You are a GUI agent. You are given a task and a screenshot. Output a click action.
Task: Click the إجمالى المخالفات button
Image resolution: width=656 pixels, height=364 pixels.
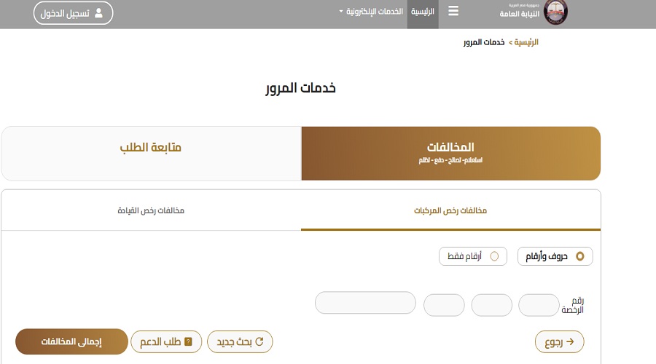(71, 341)
